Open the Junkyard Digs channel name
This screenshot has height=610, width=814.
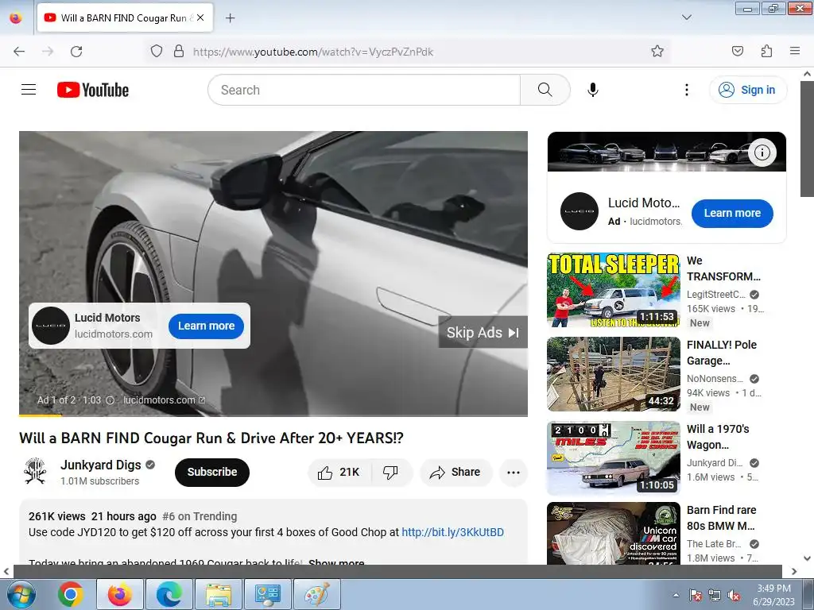click(x=101, y=465)
